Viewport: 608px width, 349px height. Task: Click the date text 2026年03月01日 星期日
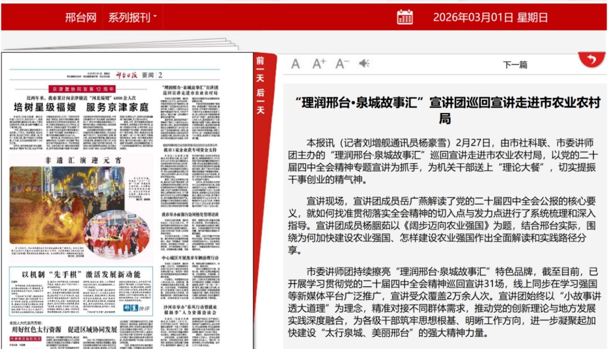490,18
